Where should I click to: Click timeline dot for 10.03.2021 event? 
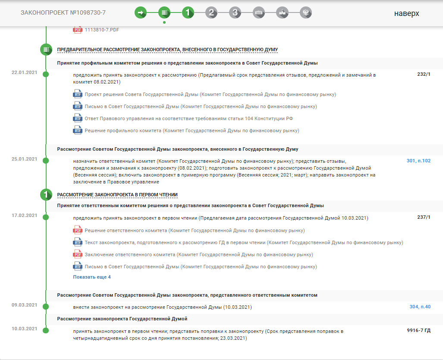(46, 331)
